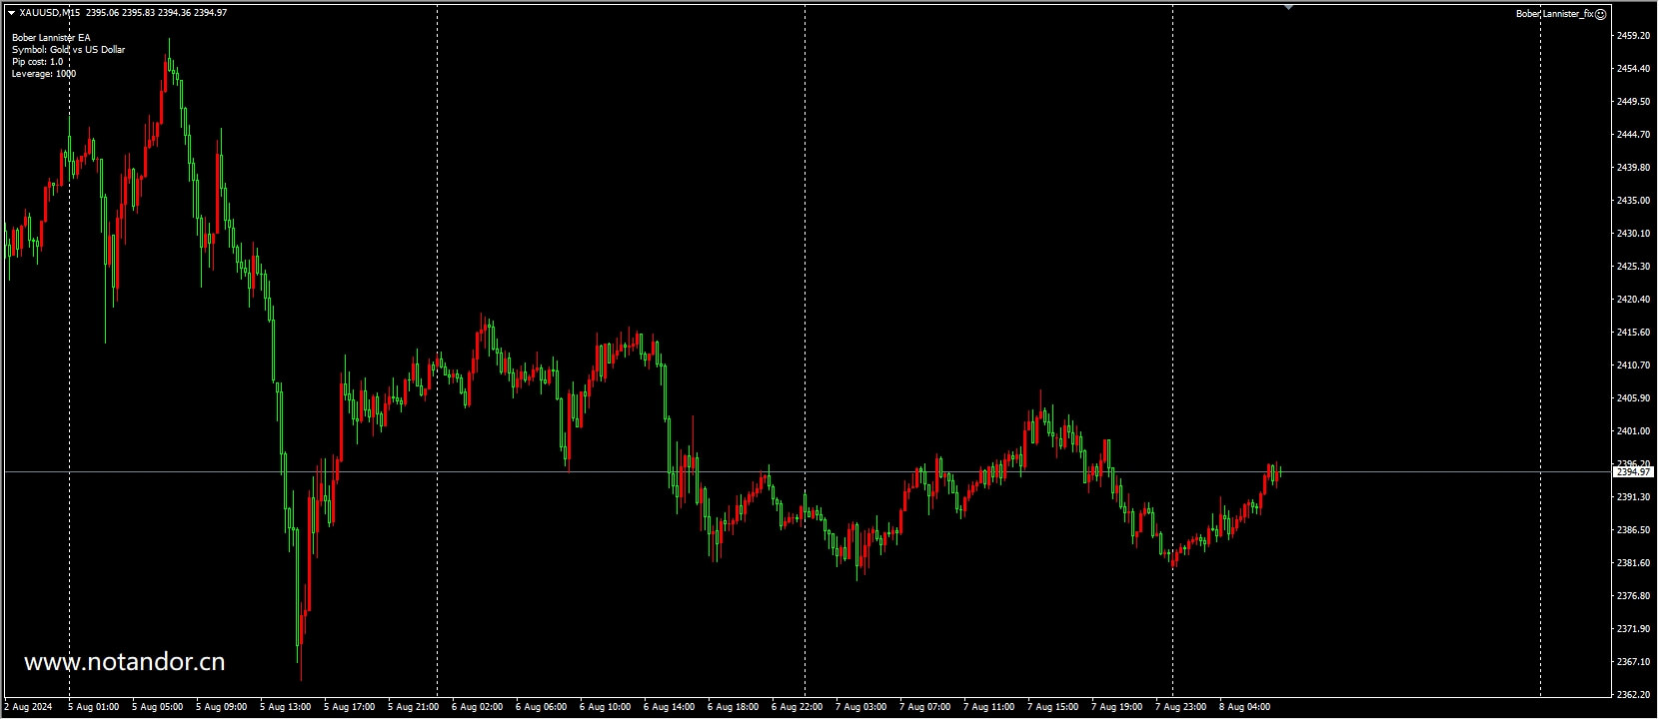The image size is (1659, 720).
Task: Click the Bober Lannister EA info text
Action: point(51,38)
